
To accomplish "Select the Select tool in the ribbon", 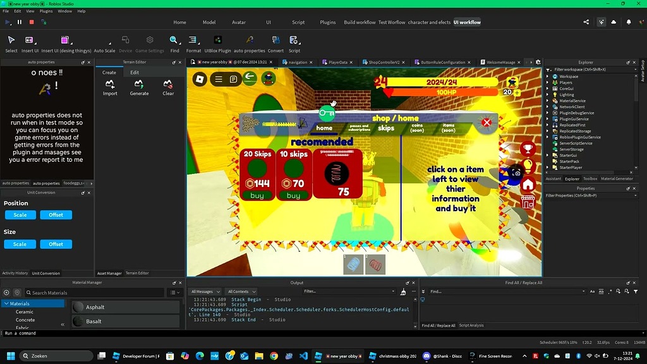I will coord(11,42).
